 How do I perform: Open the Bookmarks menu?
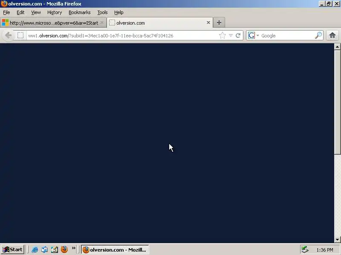point(80,12)
